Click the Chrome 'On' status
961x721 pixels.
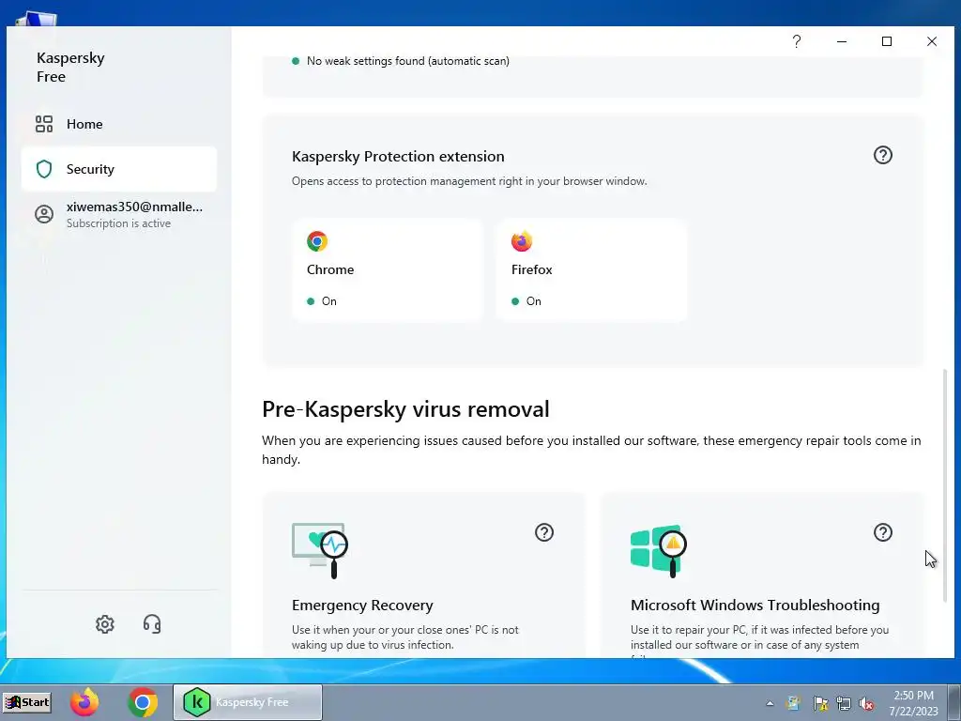point(322,301)
